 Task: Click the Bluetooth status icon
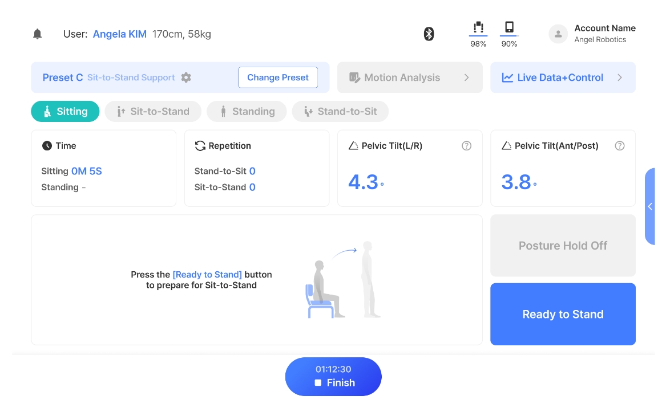pos(429,34)
